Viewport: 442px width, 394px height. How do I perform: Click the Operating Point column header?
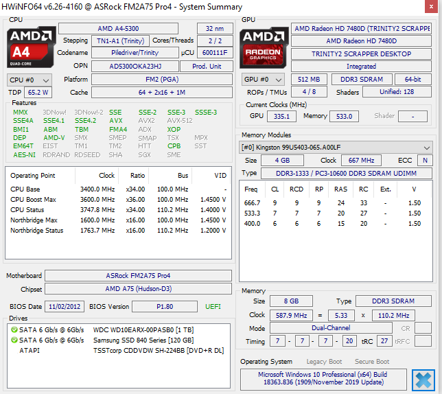tap(40, 176)
